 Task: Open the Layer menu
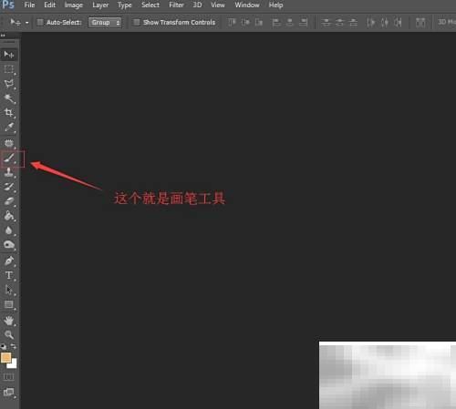click(x=100, y=5)
